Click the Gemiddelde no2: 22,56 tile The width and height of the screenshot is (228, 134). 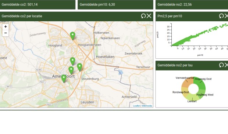click(x=192, y=4)
